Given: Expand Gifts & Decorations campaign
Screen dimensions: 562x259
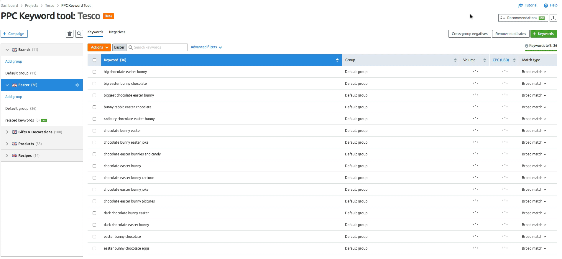Looking at the screenshot, I should click(7, 132).
